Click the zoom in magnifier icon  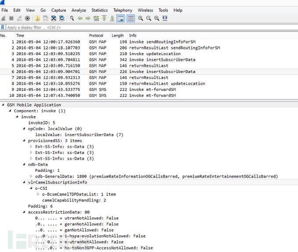(140, 18)
